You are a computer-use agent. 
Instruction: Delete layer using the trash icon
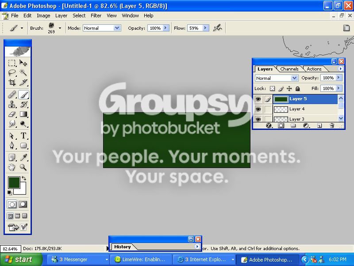point(331,125)
